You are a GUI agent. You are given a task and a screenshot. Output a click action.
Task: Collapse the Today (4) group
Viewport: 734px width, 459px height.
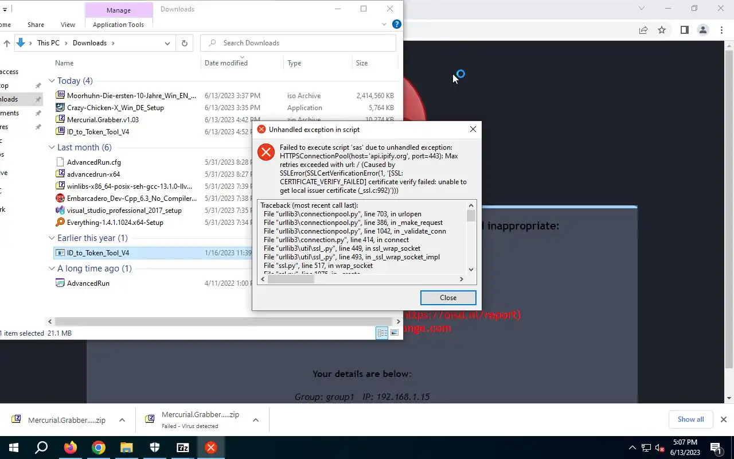click(x=52, y=81)
